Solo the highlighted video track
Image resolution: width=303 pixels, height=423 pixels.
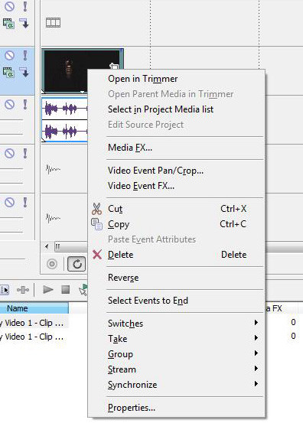point(25,56)
